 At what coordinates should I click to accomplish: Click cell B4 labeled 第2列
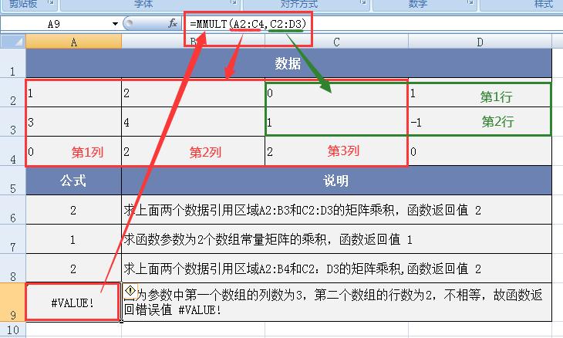[x=193, y=151]
